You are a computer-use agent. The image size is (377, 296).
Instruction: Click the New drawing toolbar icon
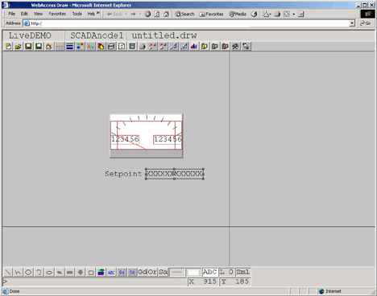(x=8, y=47)
